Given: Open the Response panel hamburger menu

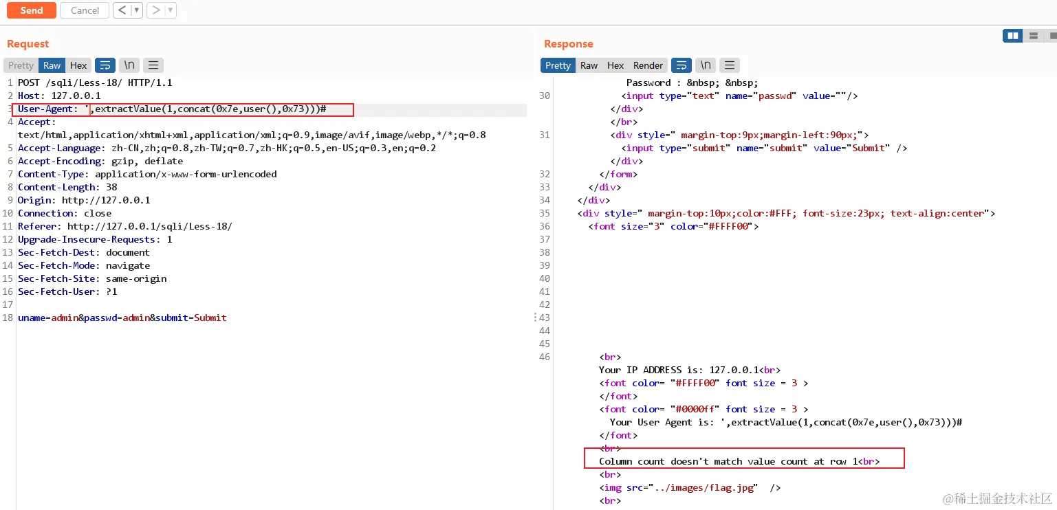Looking at the screenshot, I should (730, 65).
